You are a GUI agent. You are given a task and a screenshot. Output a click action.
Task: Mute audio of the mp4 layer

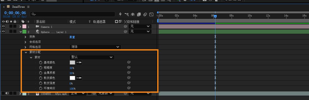7,93
